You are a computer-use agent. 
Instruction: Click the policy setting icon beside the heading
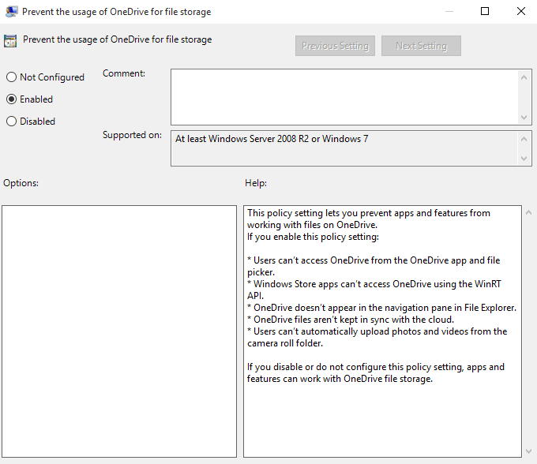coord(10,41)
